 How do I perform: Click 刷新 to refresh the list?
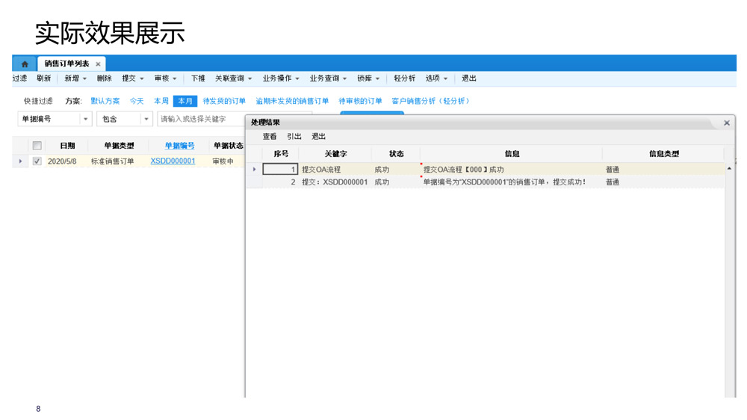click(44, 78)
